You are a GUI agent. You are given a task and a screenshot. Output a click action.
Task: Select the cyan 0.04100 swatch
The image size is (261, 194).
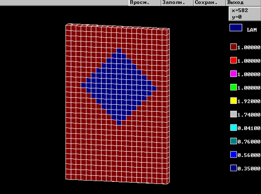point(234,128)
